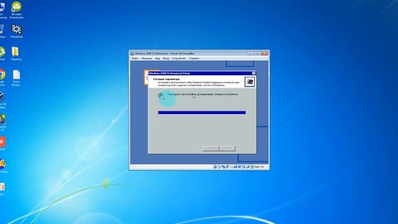Click the Windows logo in setup header
The height and width of the screenshot is (224, 398).
250,82
